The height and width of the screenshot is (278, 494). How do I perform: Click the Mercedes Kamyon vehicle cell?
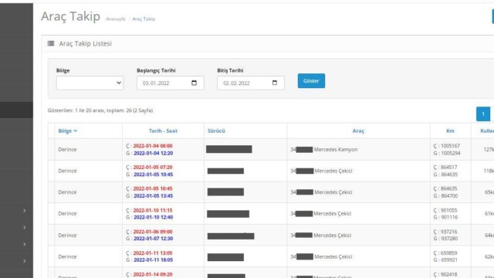(358, 149)
